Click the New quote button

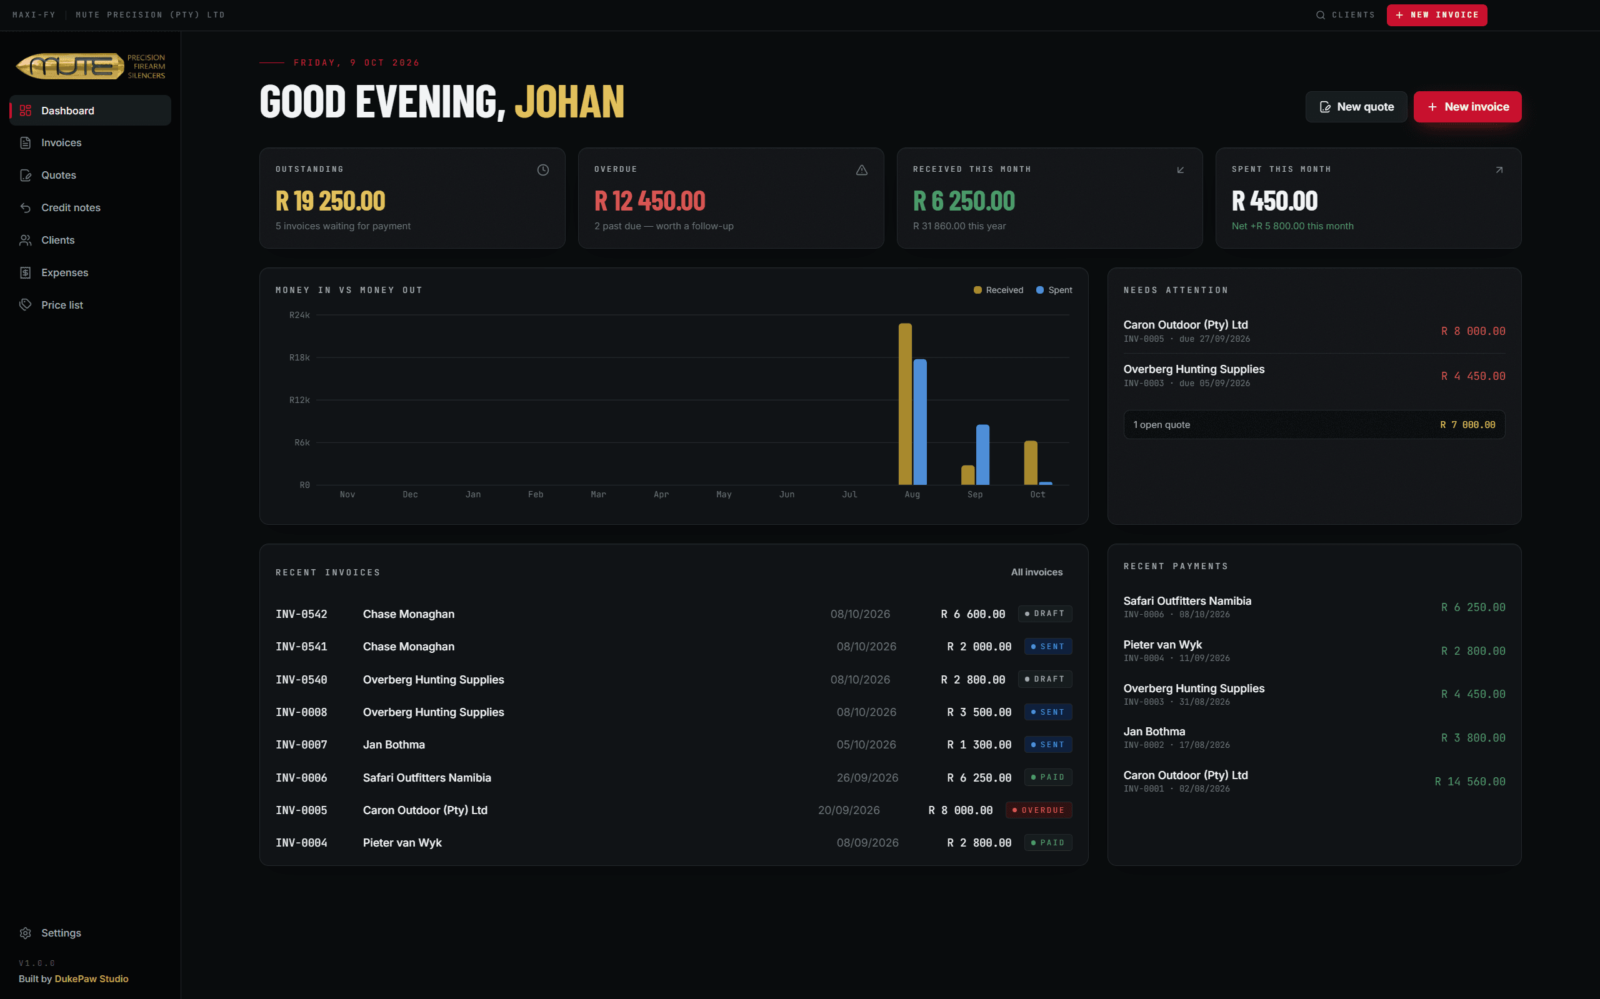click(1356, 106)
